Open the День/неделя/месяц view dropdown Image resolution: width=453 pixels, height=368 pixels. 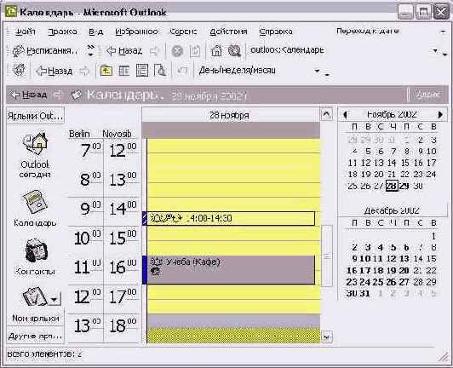(318, 71)
